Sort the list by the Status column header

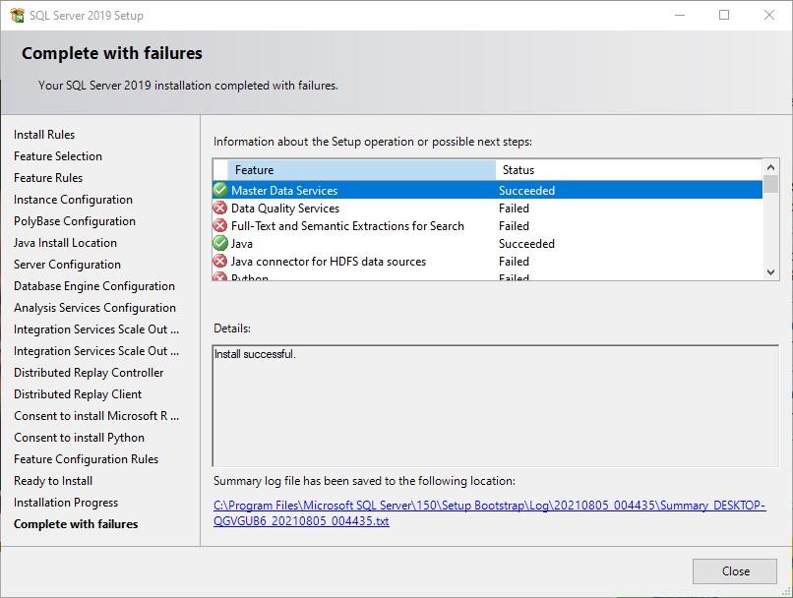pos(628,170)
